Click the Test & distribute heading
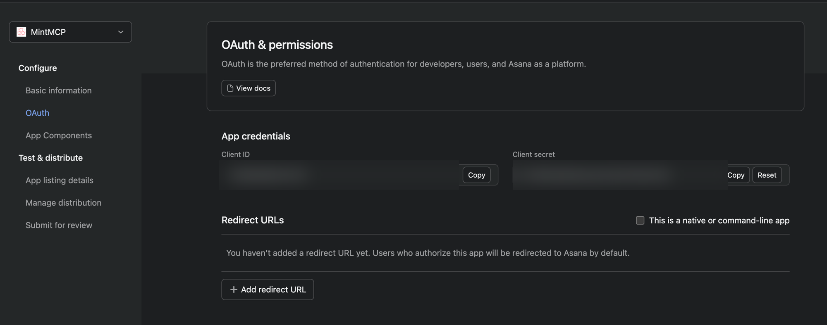The height and width of the screenshot is (325, 827). coord(50,158)
